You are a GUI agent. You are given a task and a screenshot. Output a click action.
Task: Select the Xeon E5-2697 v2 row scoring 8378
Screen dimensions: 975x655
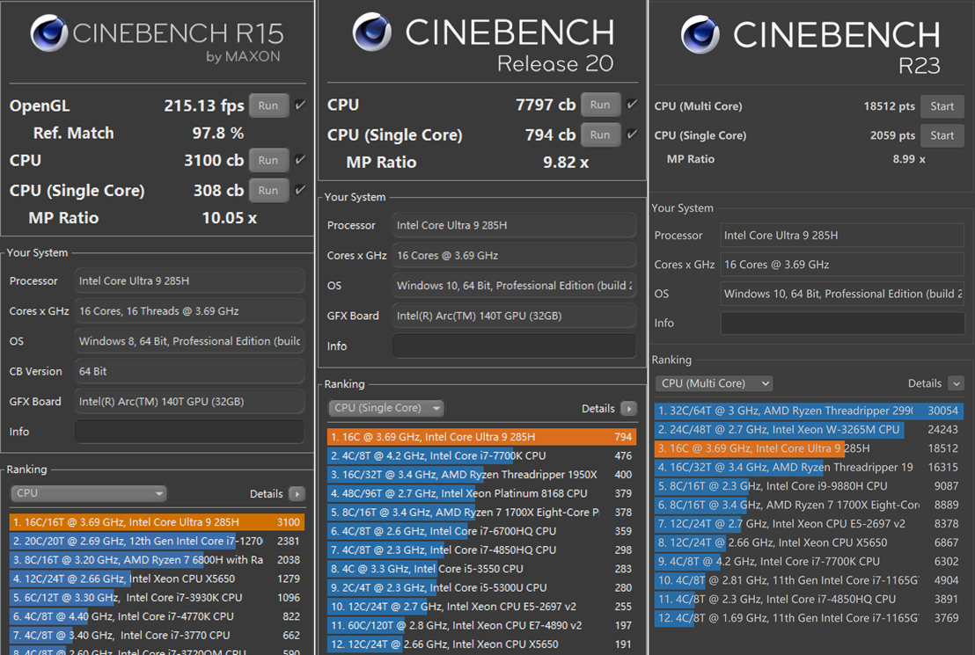pyautogui.click(x=809, y=524)
